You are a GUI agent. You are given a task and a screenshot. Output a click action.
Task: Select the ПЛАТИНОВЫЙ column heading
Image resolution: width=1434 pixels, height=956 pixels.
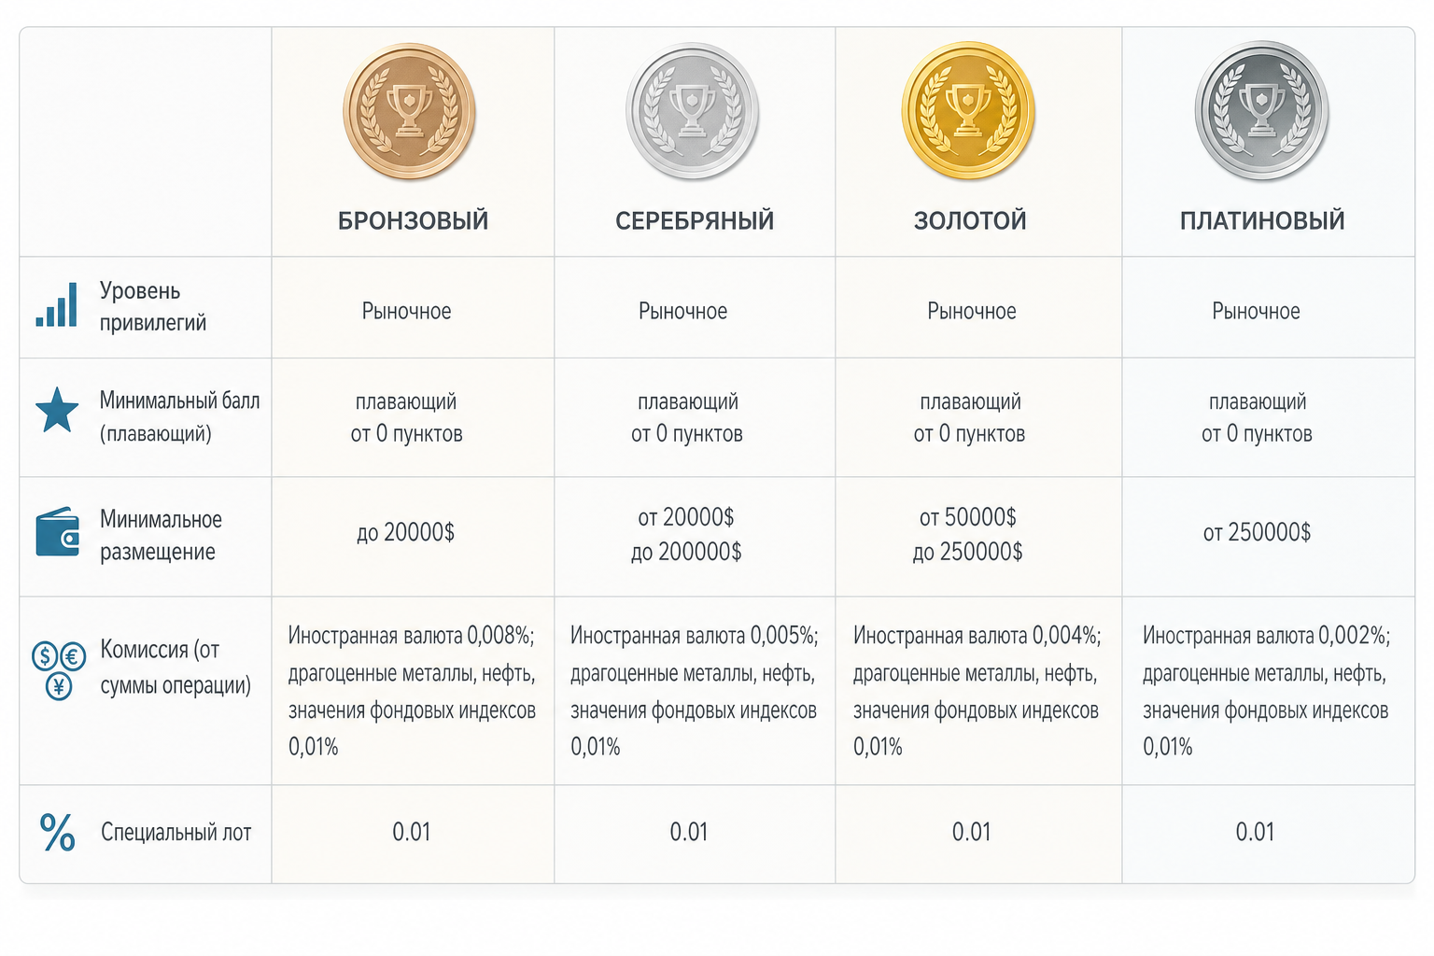point(1262,220)
